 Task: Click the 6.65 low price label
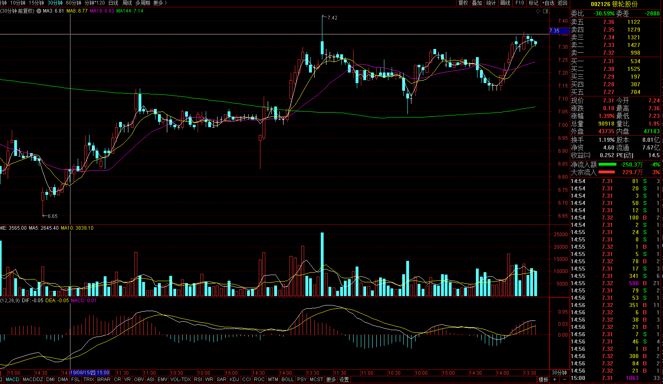[52, 216]
